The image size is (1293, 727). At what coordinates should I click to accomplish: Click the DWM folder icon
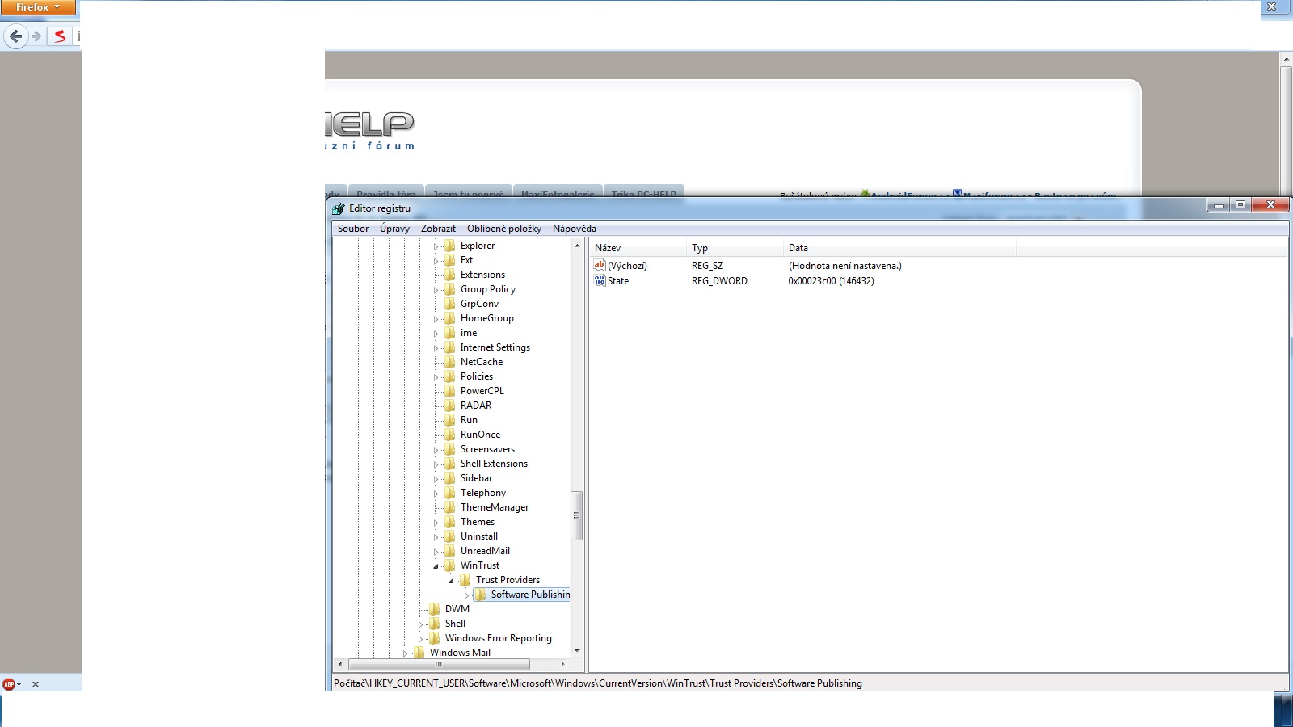click(x=435, y=609)
